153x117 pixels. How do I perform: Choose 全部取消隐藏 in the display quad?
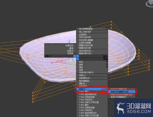coord(92,43)
